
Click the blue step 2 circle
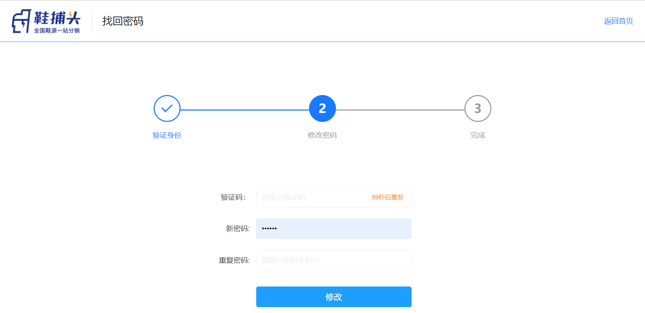[x=322, y=108]
